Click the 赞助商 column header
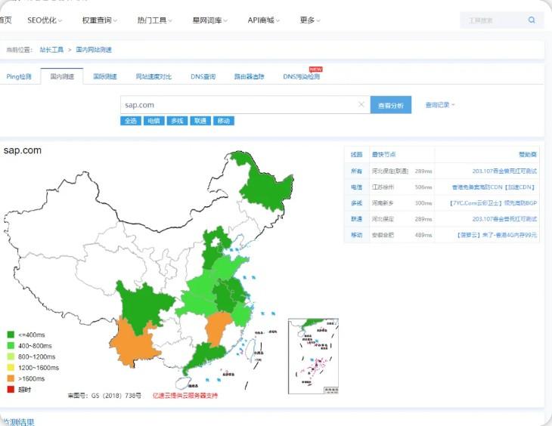Image resolution: width=552 pixels, height=426 pixels. click(528, 154)
